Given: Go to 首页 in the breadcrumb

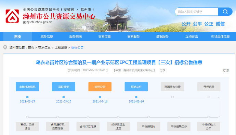Looking at the screenshot, I should point(31,47).
